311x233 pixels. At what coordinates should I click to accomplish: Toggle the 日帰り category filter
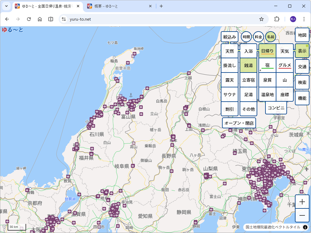coord(267,51)
